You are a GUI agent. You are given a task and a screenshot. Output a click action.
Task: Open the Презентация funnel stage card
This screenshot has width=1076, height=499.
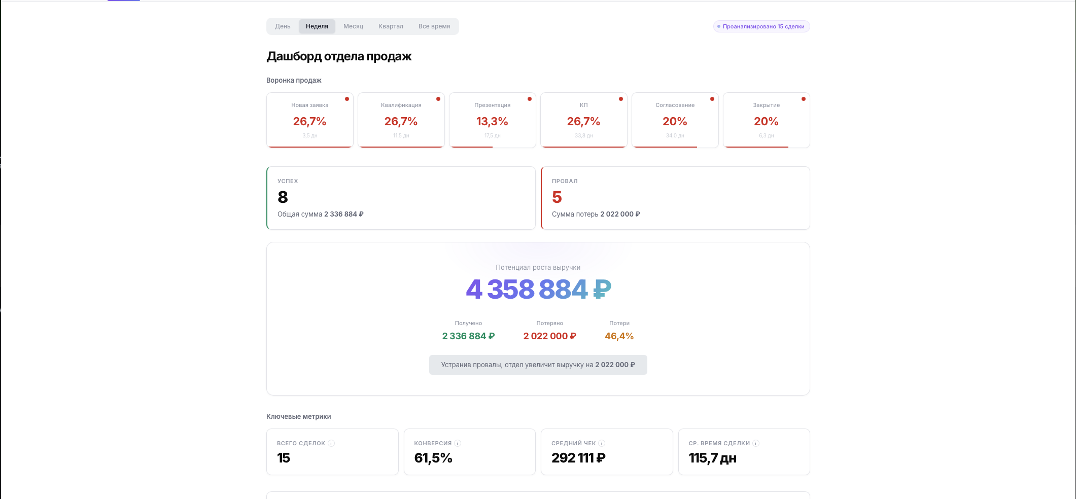pyautogui.click(x=492, y=120)
